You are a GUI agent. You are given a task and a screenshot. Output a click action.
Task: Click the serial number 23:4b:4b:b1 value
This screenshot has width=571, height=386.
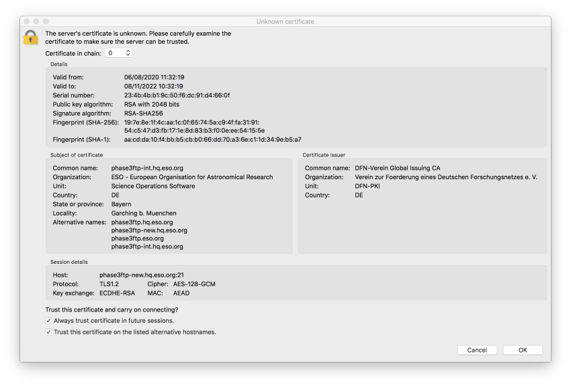pyautogui.click(x=177, y=95)
